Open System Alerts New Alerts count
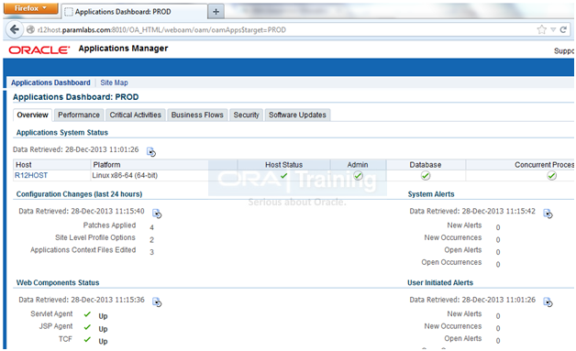 click(498, 227)
